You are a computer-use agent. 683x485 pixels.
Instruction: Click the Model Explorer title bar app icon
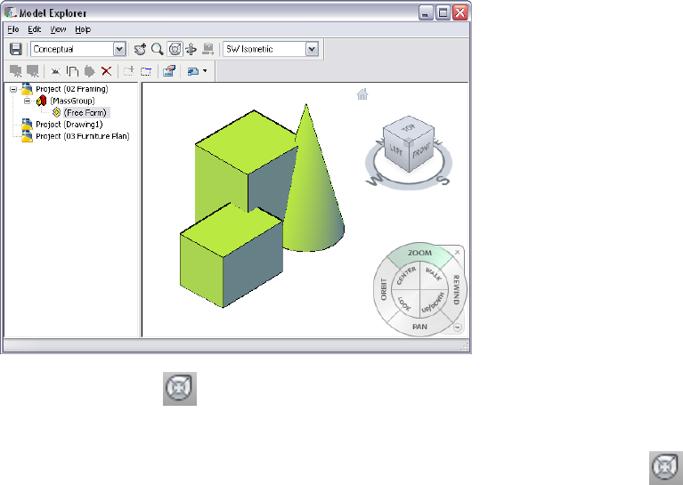coord(11,12)
